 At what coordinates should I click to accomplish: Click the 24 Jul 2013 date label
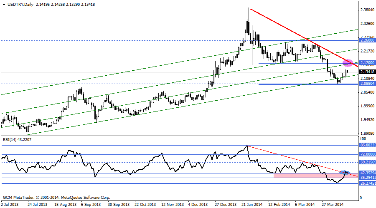[x=37, y=204]
